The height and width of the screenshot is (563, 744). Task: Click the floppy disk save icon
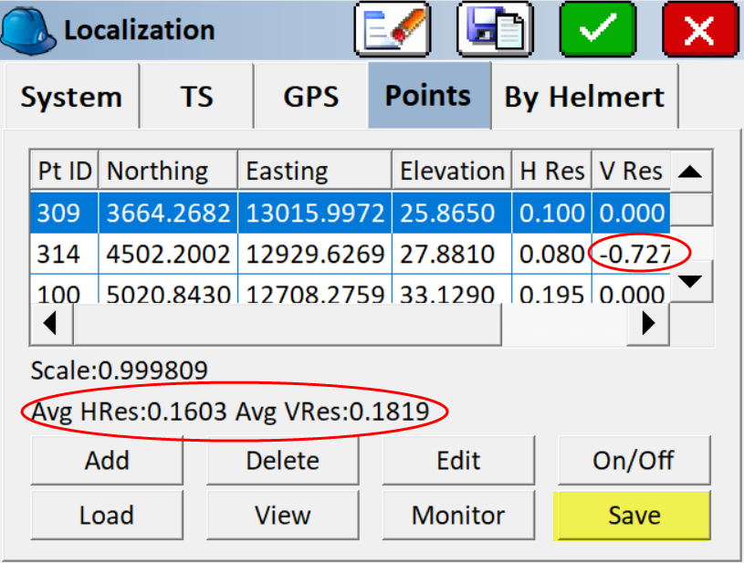click(x=496, y=29)
